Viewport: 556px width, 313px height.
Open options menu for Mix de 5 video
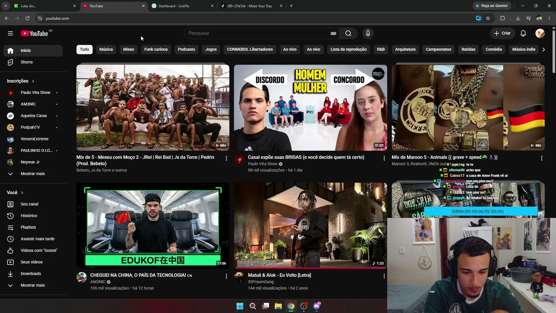click(x=226, y=159)
